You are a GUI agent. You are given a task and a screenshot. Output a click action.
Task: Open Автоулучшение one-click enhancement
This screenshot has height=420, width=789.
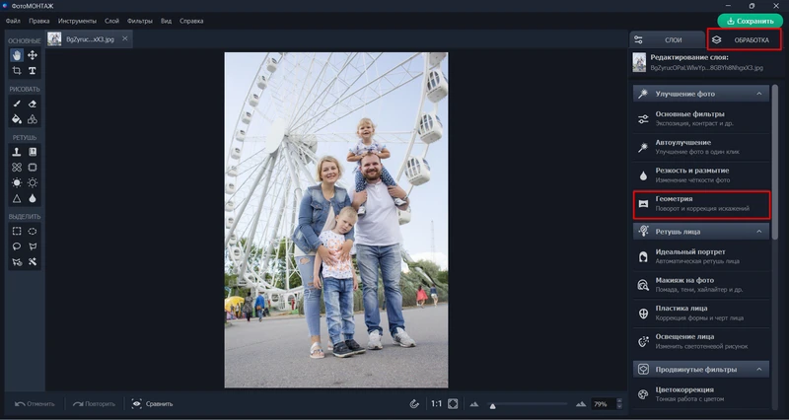701,147
